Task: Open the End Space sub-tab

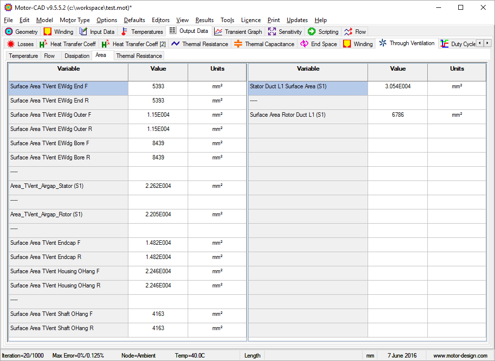Action: 319,44
